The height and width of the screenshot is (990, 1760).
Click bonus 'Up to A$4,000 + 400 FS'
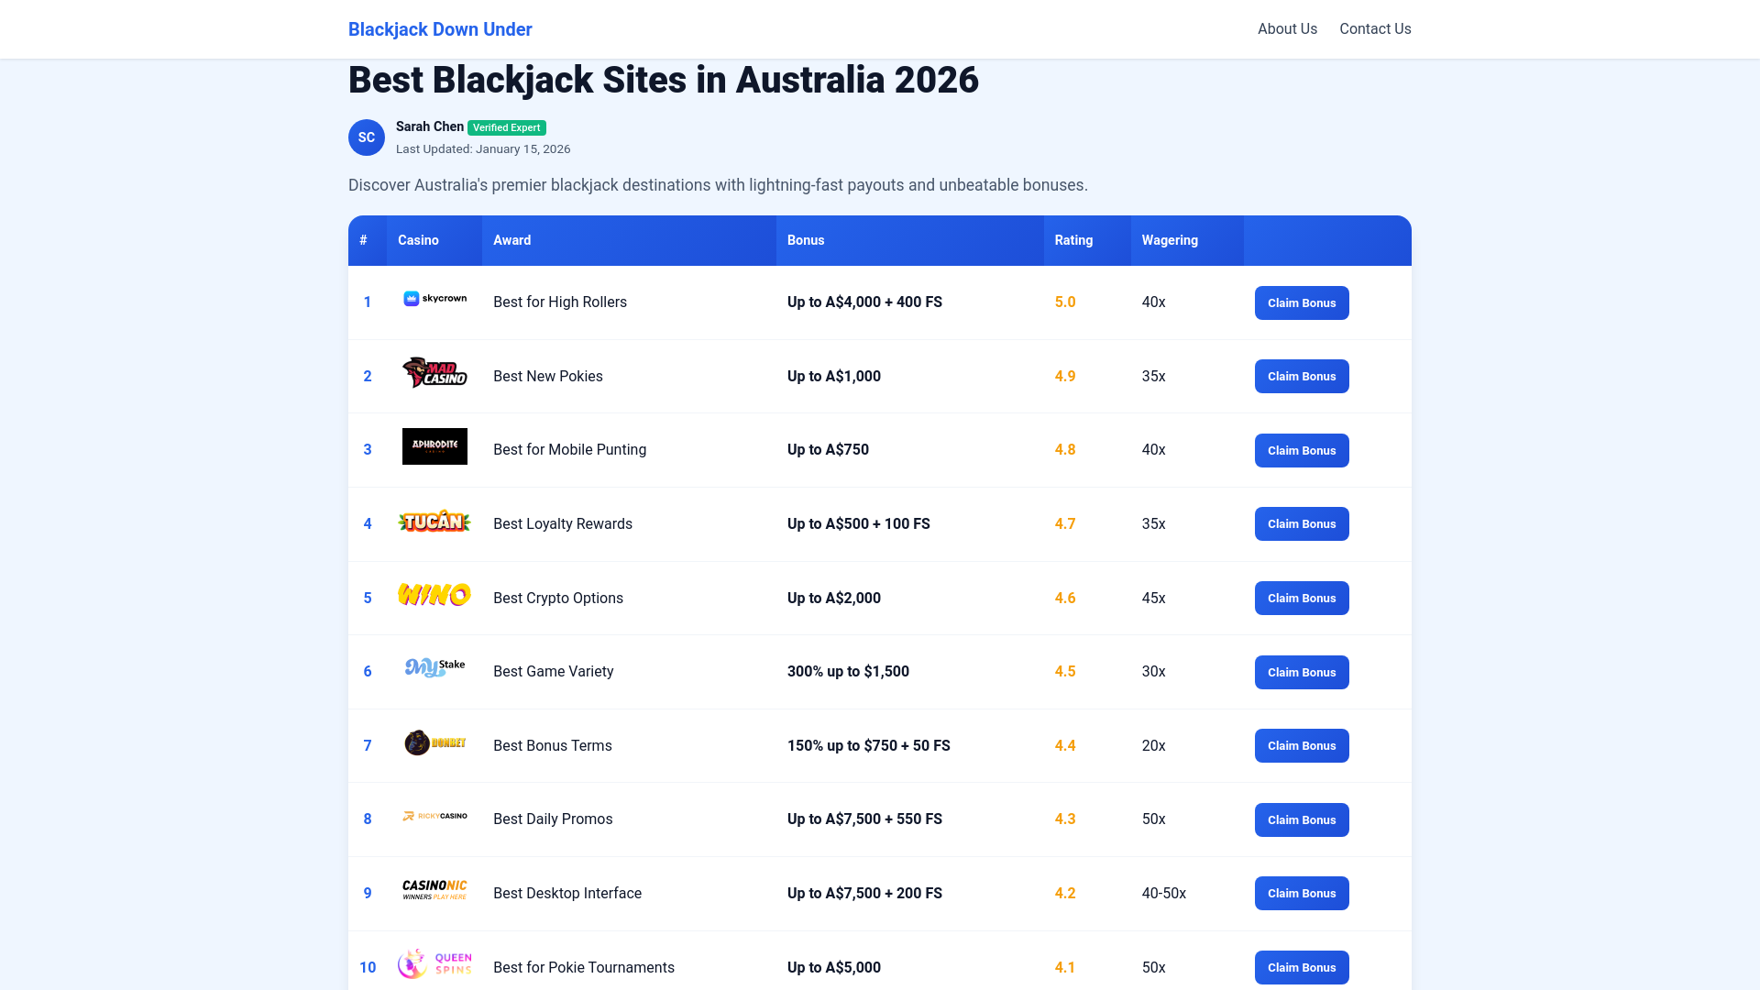click(864, 302)
